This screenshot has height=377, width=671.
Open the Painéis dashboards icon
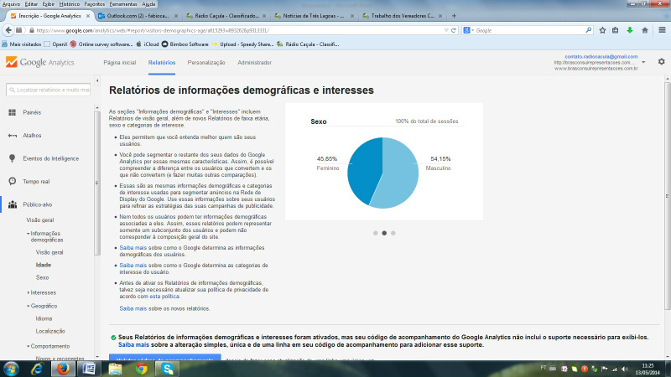click(13, 112)
